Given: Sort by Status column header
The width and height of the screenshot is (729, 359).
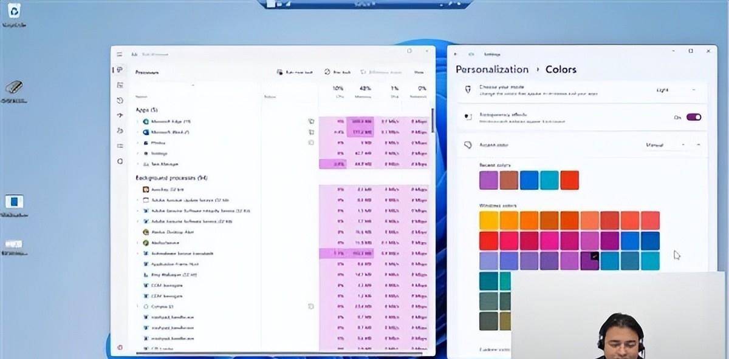Looking at the screenshot, I should click(270, 96).
